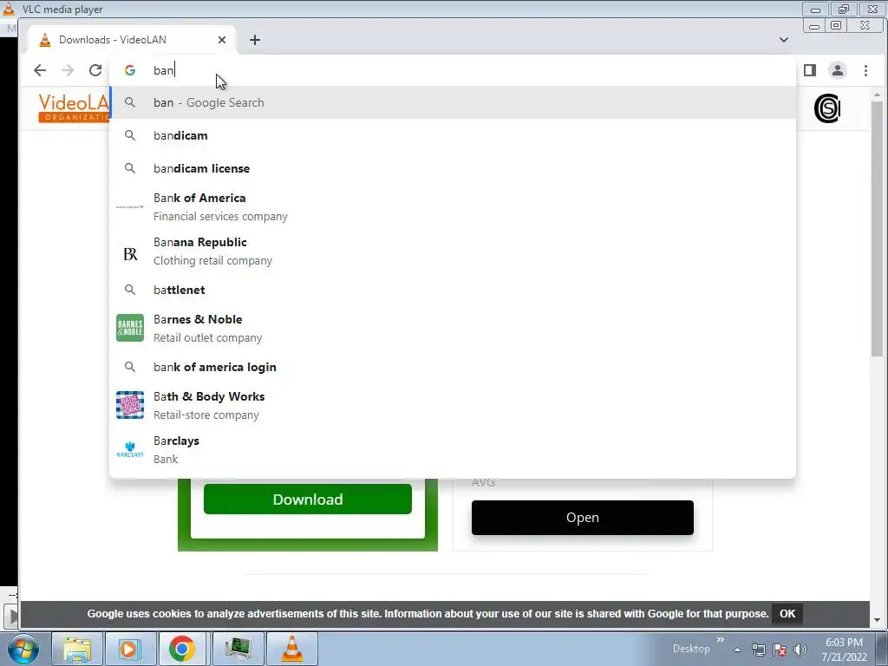Click the page vertical scrollbar thumb
Screen dimensions: 888x666
tap(877, 229)
